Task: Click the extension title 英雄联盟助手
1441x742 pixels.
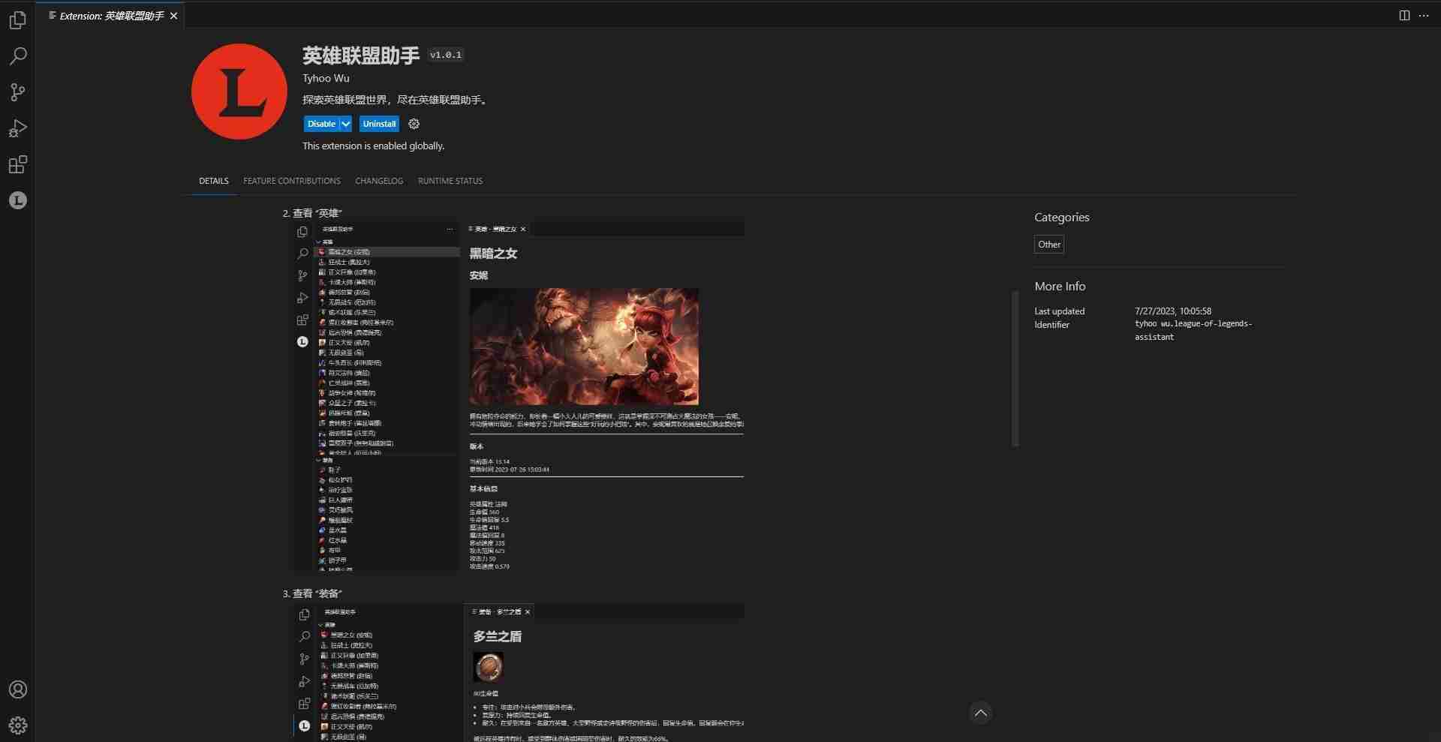Action: tap(361, 55)
